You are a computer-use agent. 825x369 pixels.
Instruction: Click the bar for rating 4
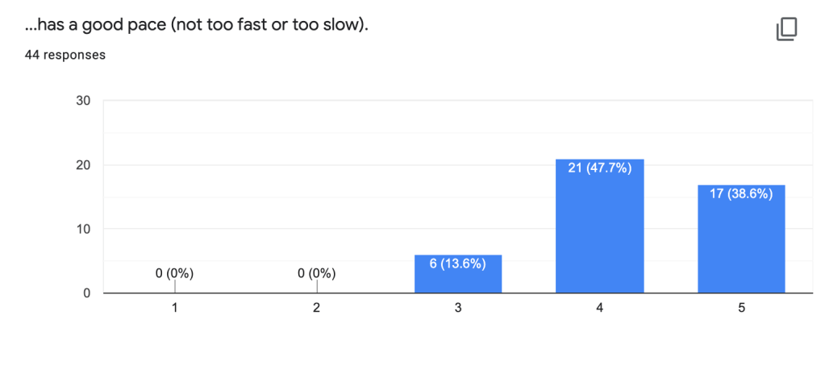pyautogui.click(x=600, y=234)
